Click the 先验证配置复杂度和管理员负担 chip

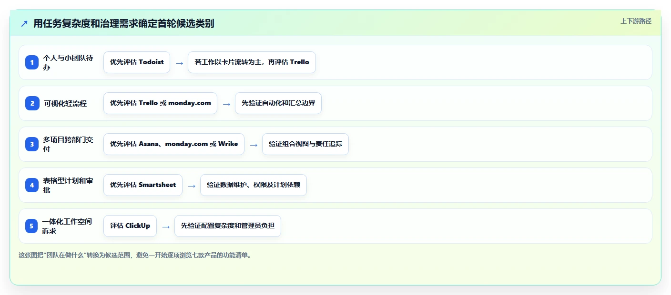(228, 226)
